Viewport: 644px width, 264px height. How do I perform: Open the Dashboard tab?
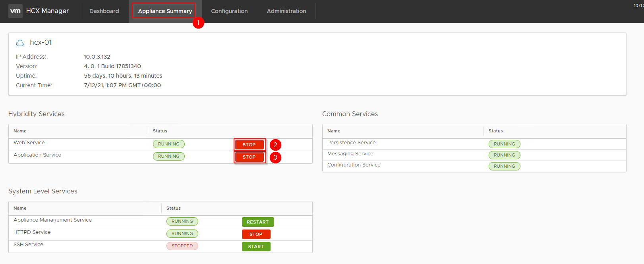104,11
